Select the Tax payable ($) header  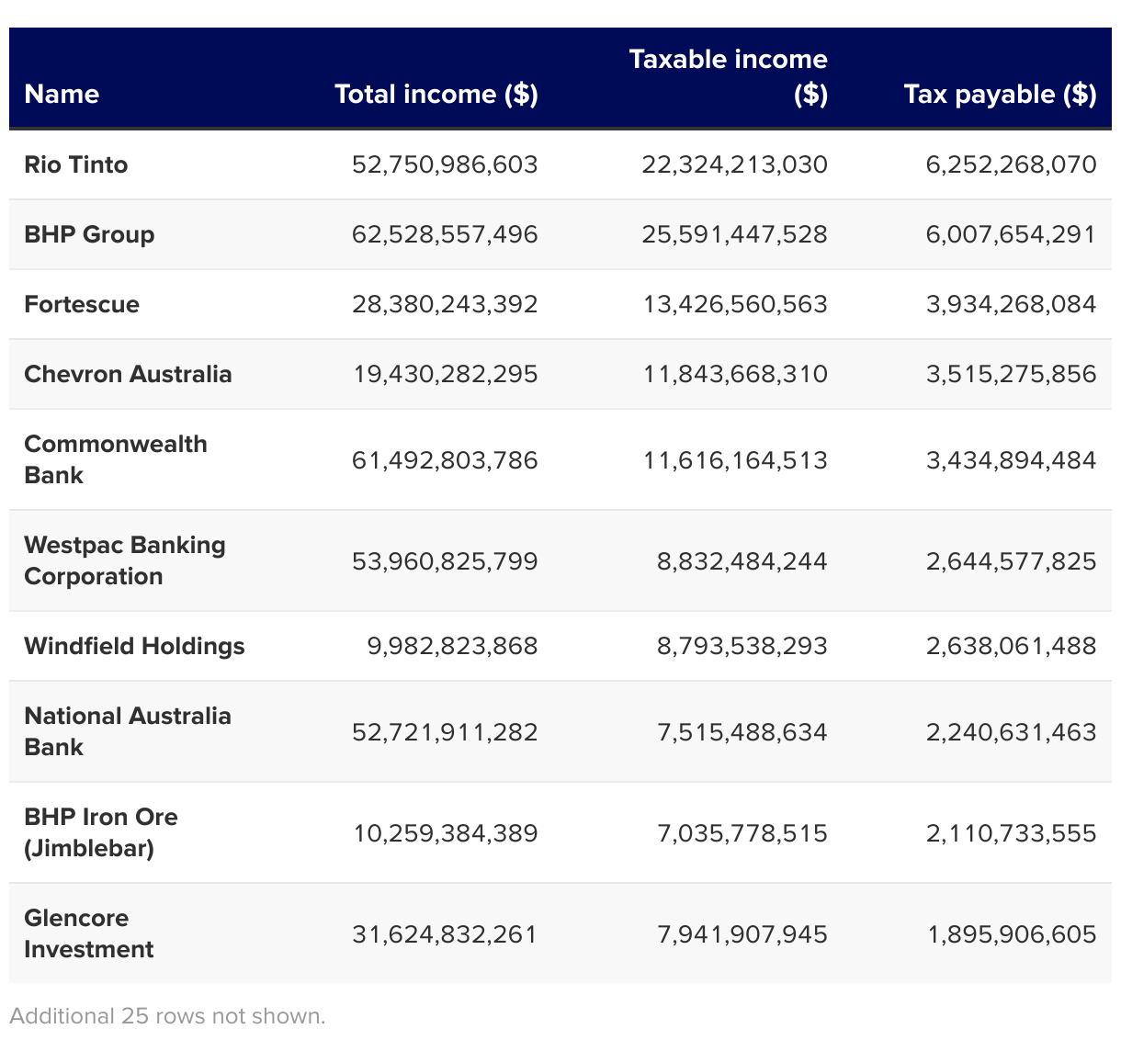click(1000, 94)
